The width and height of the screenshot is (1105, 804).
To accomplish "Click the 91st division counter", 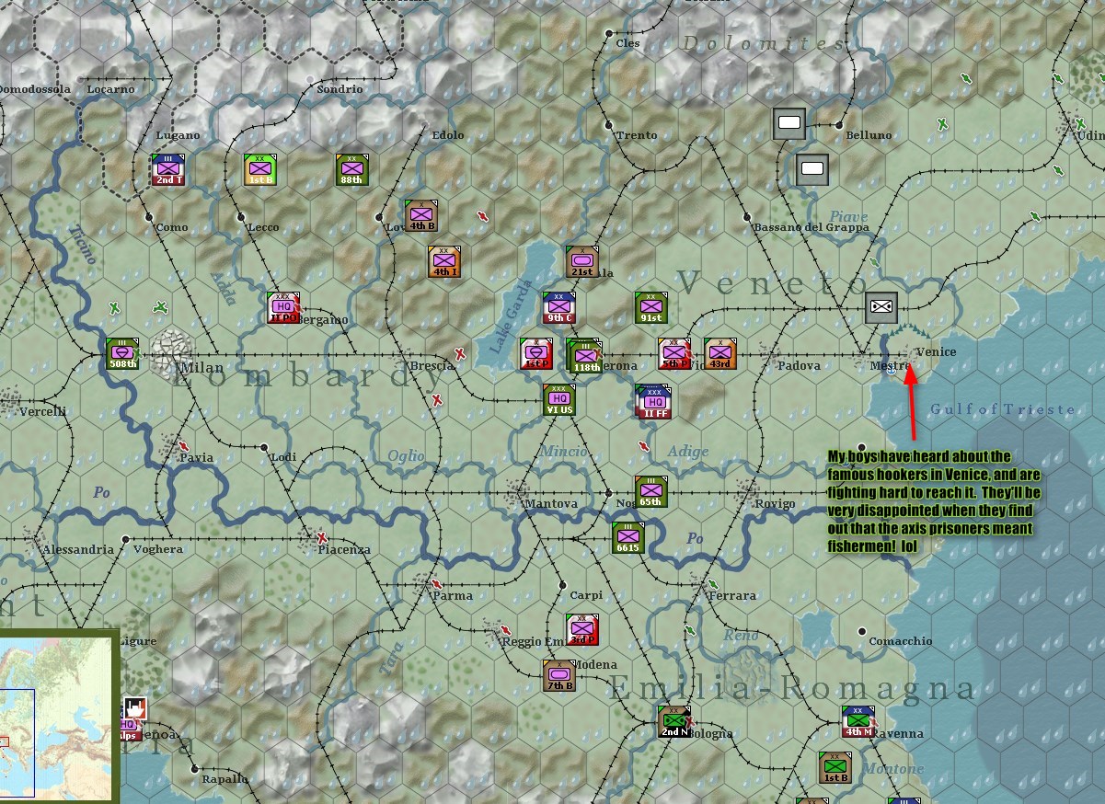I will 650,308.
